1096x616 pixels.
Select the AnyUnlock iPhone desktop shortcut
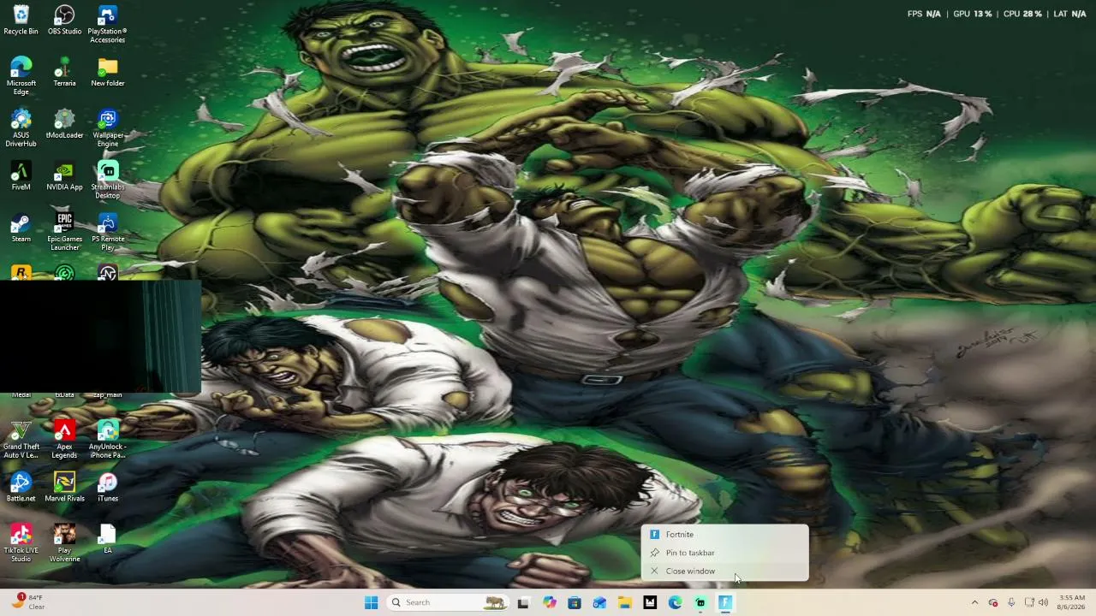pyautogui.click(x=107, y=440)
